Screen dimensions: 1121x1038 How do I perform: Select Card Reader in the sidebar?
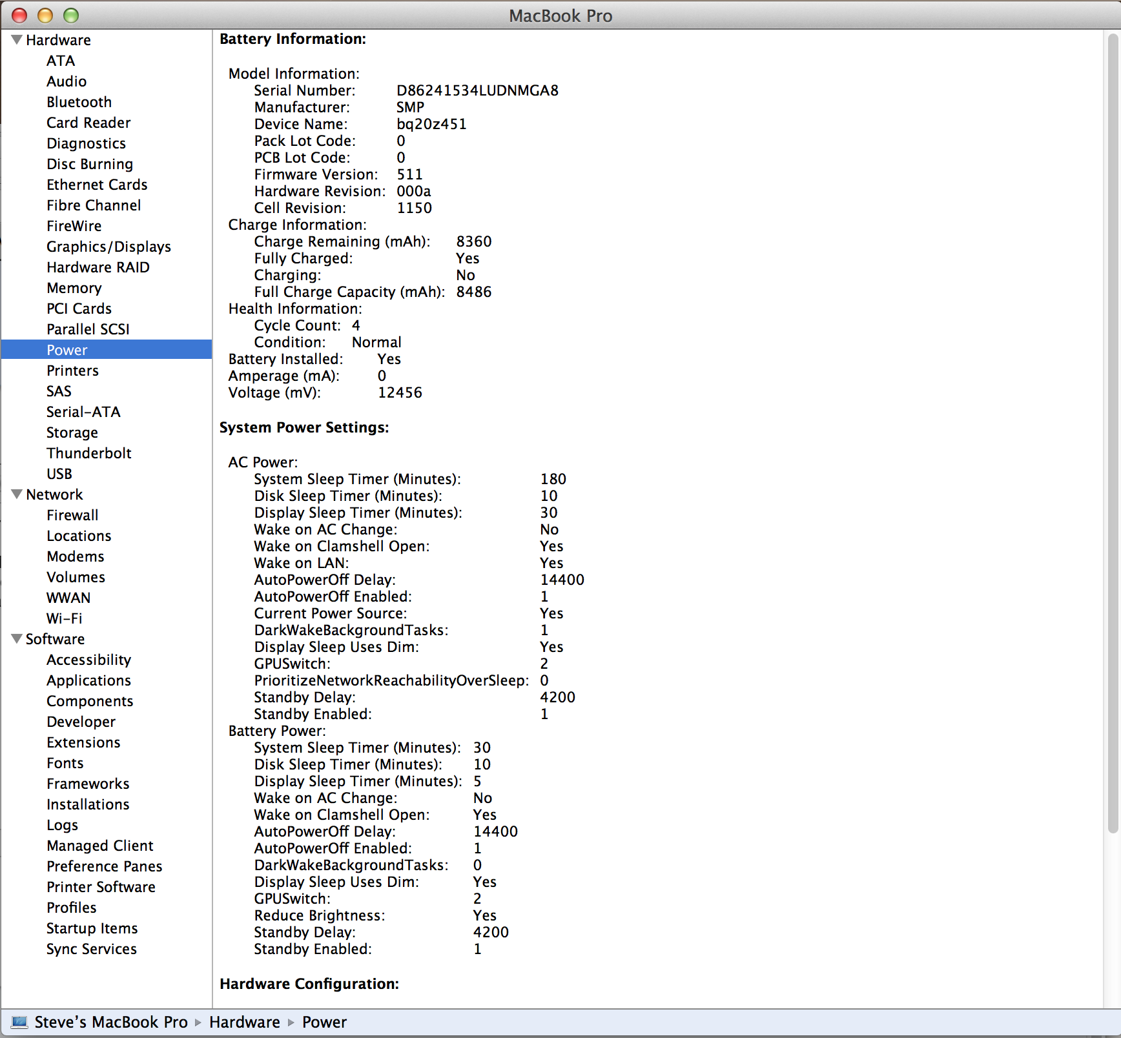click(x=88, y=123)
